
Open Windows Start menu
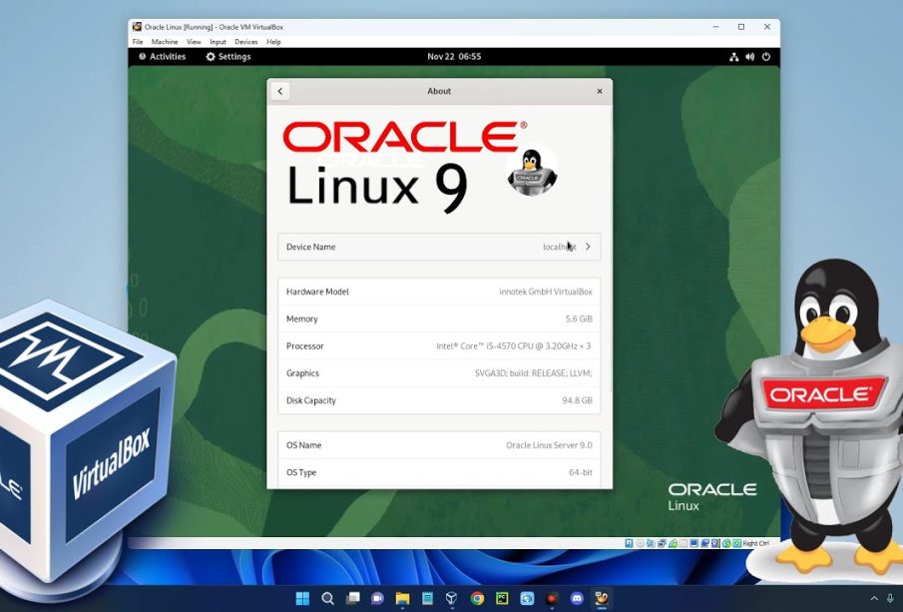coord(302,599)
